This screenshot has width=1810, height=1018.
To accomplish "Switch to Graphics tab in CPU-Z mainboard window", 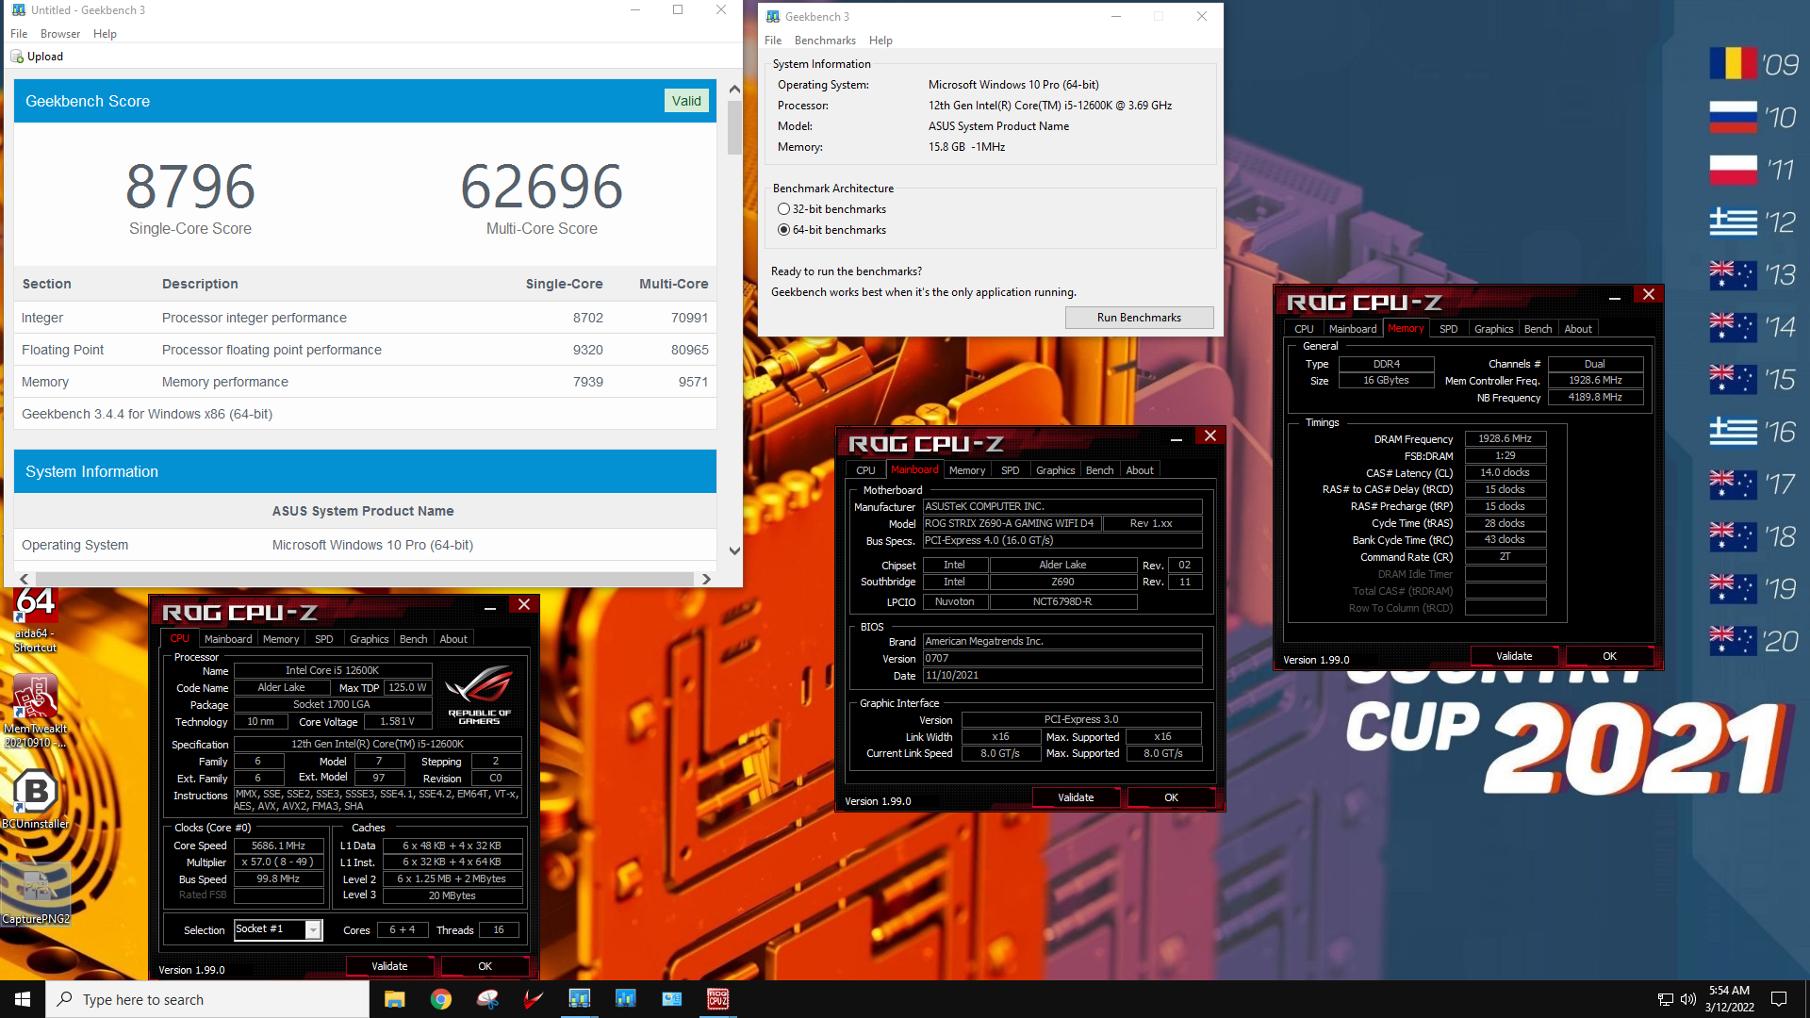I will pyautogui.click(x=1055, y=470).
